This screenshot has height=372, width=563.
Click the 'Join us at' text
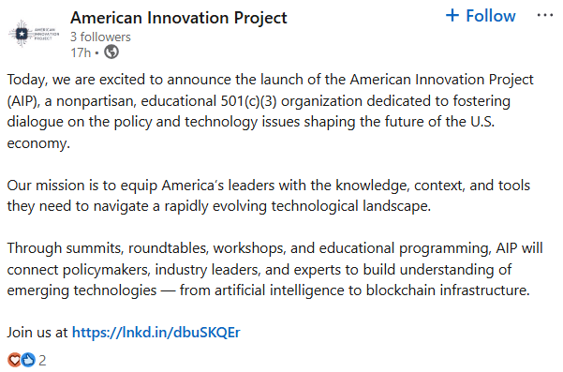coord(37,333)
